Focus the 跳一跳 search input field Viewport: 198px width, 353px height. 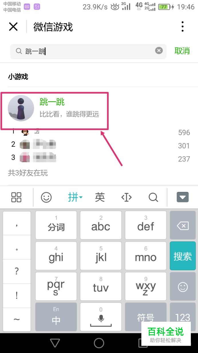88,51
